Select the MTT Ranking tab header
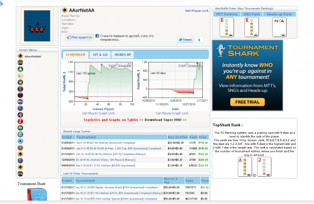Image resolution: width=314 pixels, height=204 pixels. click(x=227, y=14)
